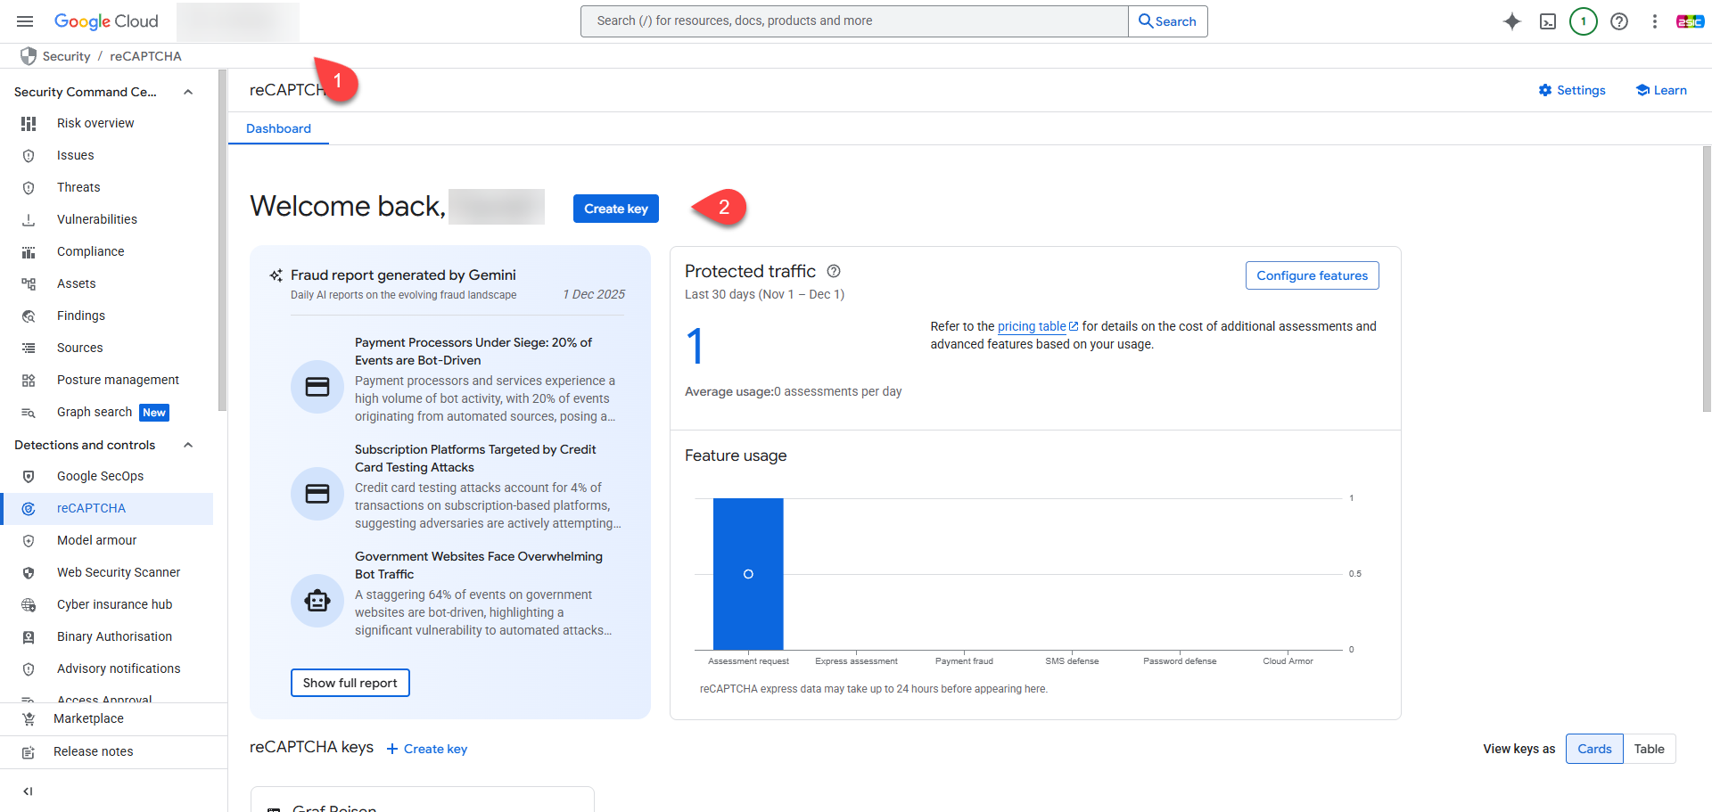
Task: Open the pricing table link
Action: (x=1032, y=326)
